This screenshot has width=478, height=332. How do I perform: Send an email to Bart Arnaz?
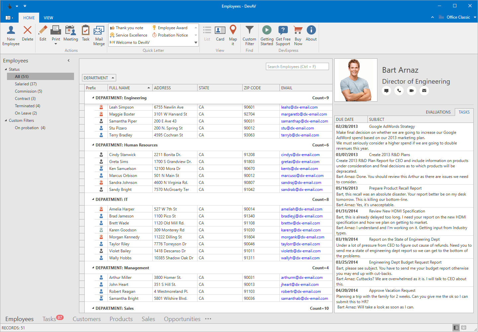tap(424, 91)
